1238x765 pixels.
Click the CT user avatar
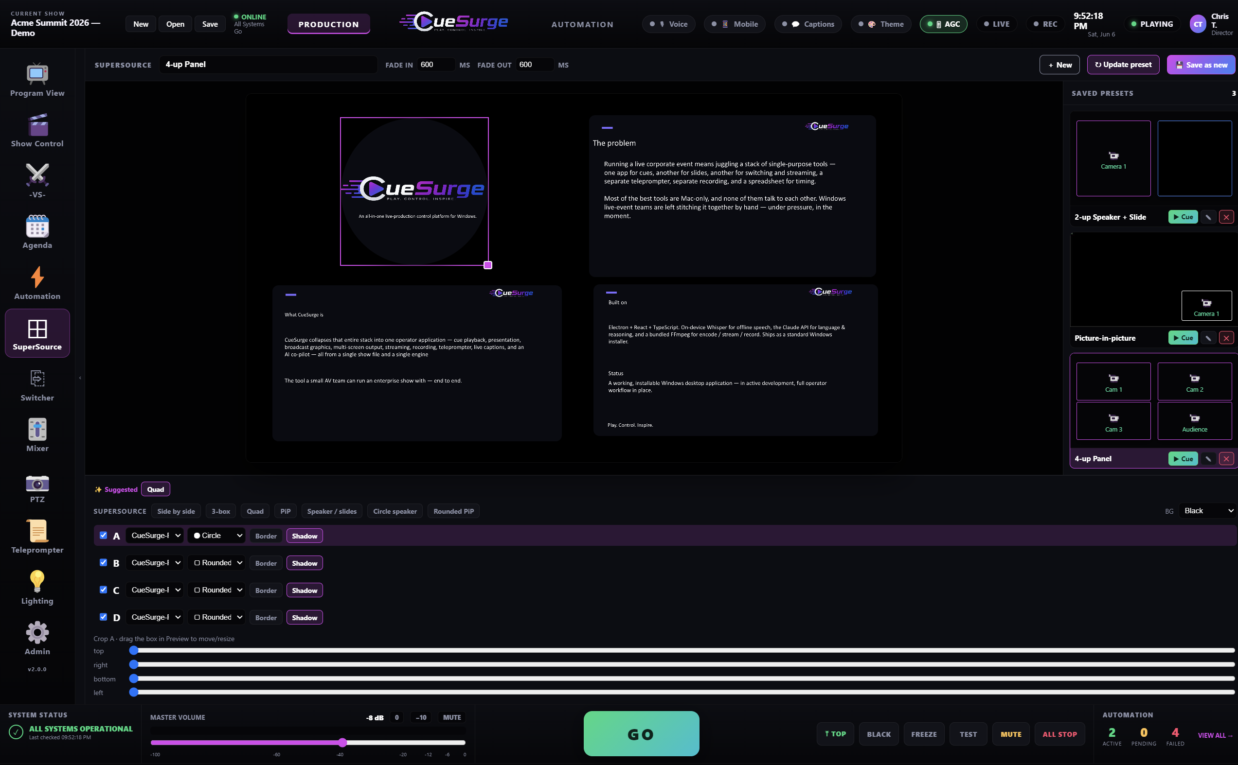pos(1198,24)
